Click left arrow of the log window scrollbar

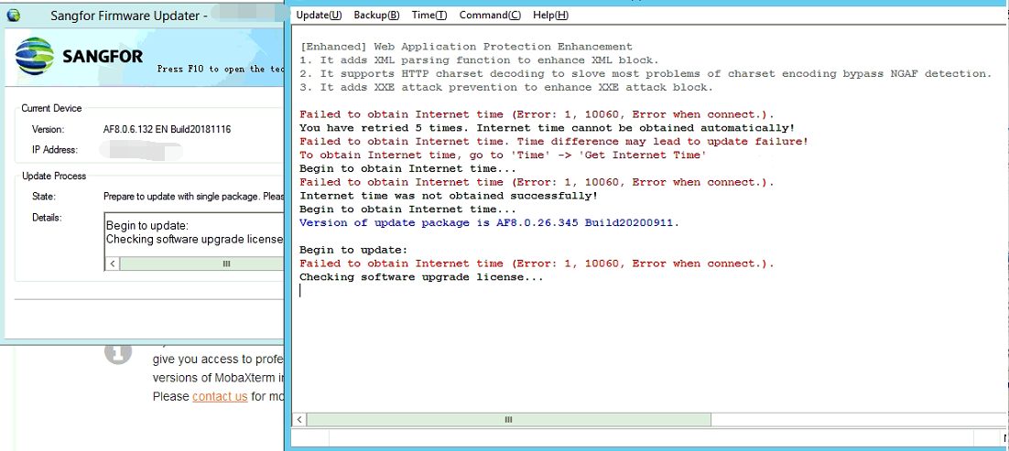coord(298,420)
